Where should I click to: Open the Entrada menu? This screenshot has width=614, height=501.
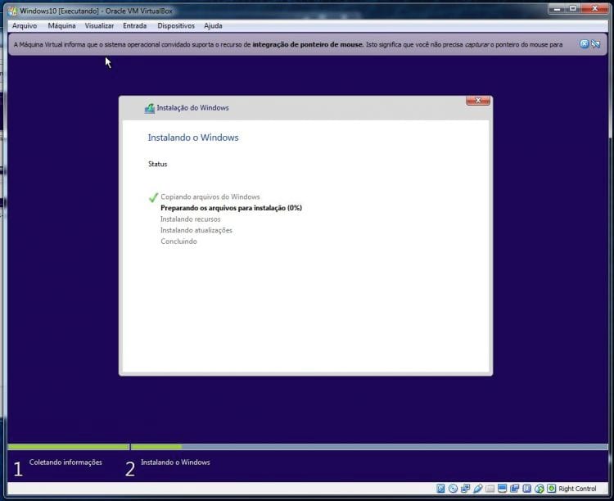point(134,25)
